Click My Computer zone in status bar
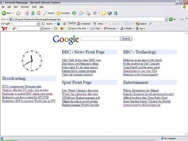 tap(168, 138)
